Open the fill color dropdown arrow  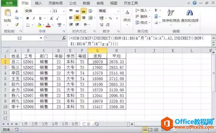click(x=44, y=25)
